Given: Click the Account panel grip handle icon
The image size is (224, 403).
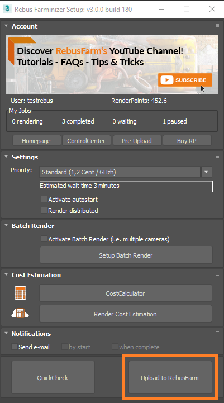Looking at the screenshot, I should pos(218,26).
